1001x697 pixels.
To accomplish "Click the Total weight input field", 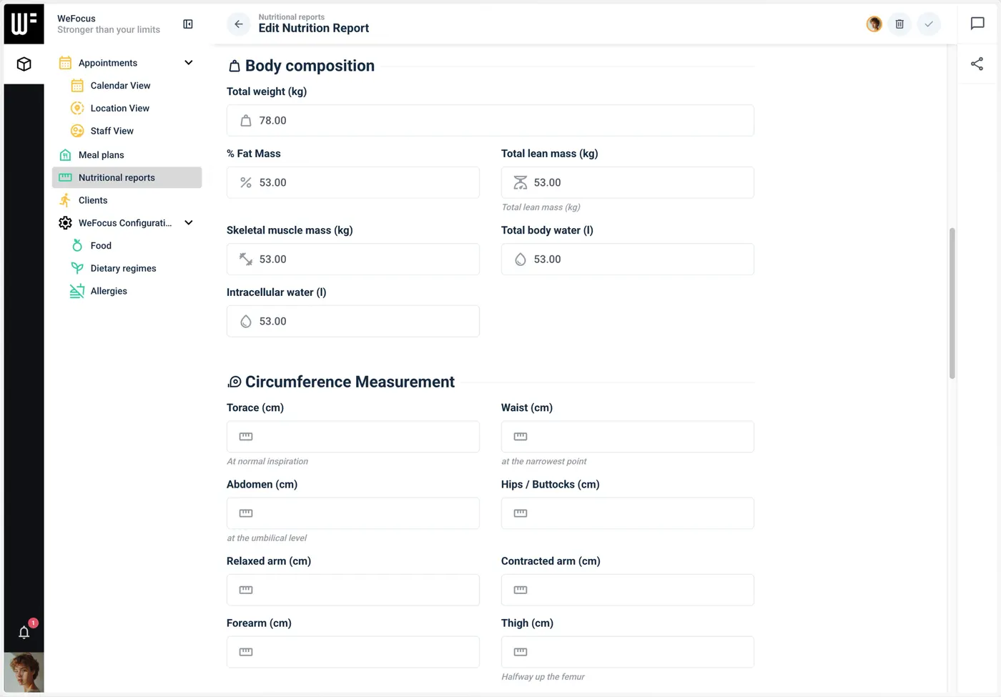I will [490, 120].
